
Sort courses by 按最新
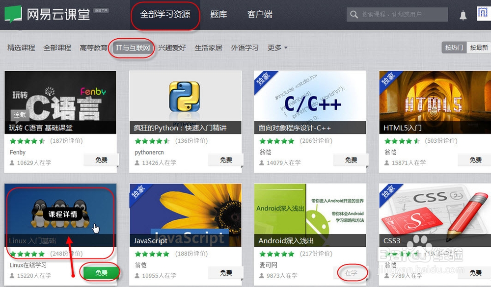point(479,48)
